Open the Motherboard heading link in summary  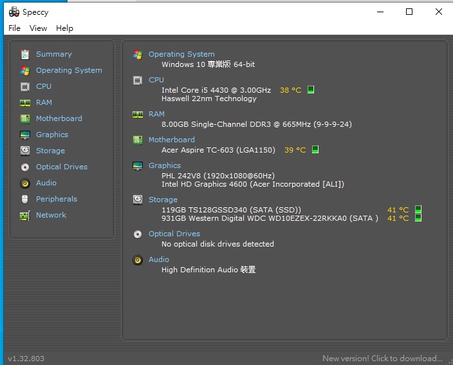(172, 140)
